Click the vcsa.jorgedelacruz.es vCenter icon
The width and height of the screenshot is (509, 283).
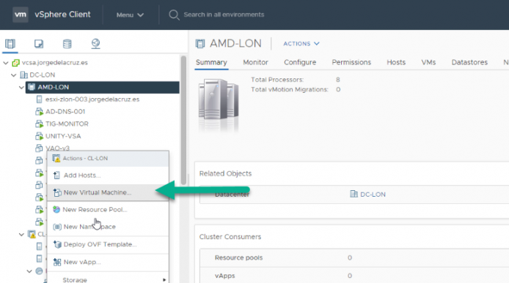(15, 63)
